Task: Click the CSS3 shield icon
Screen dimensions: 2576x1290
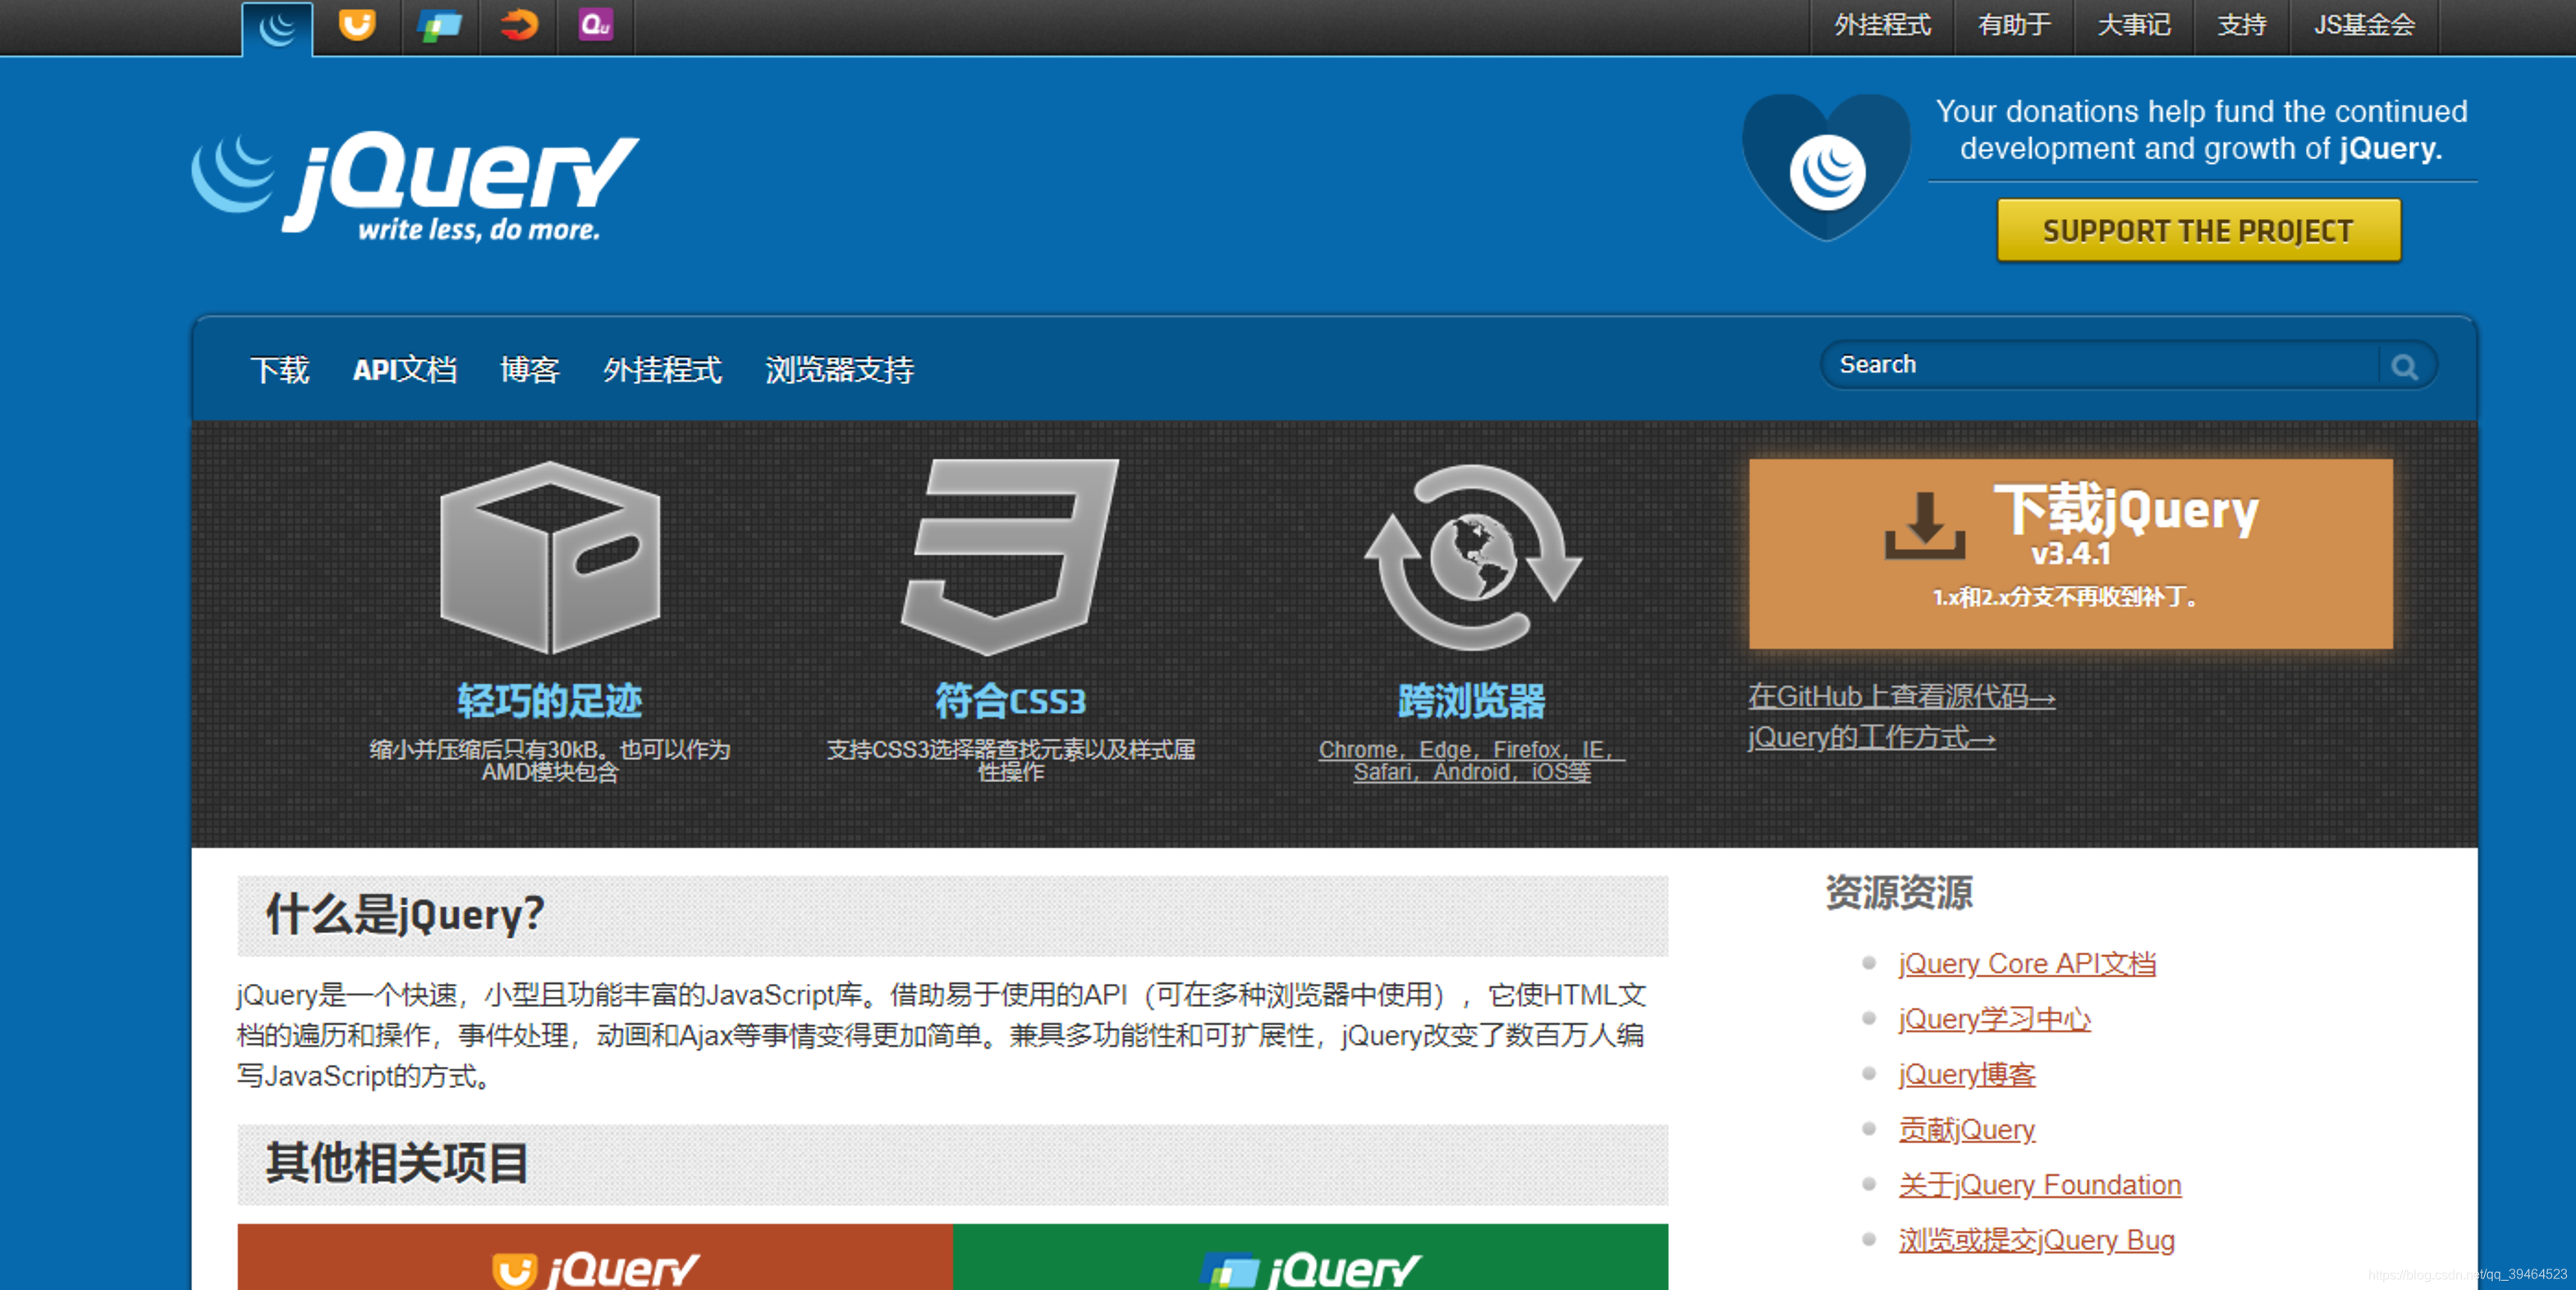Action: [x=1010, y=556]
